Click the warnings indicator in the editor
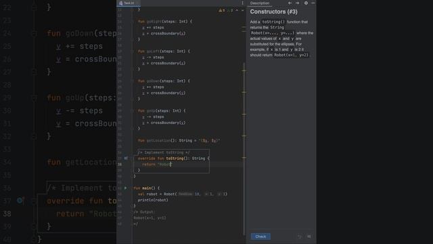 pos(222,10)
